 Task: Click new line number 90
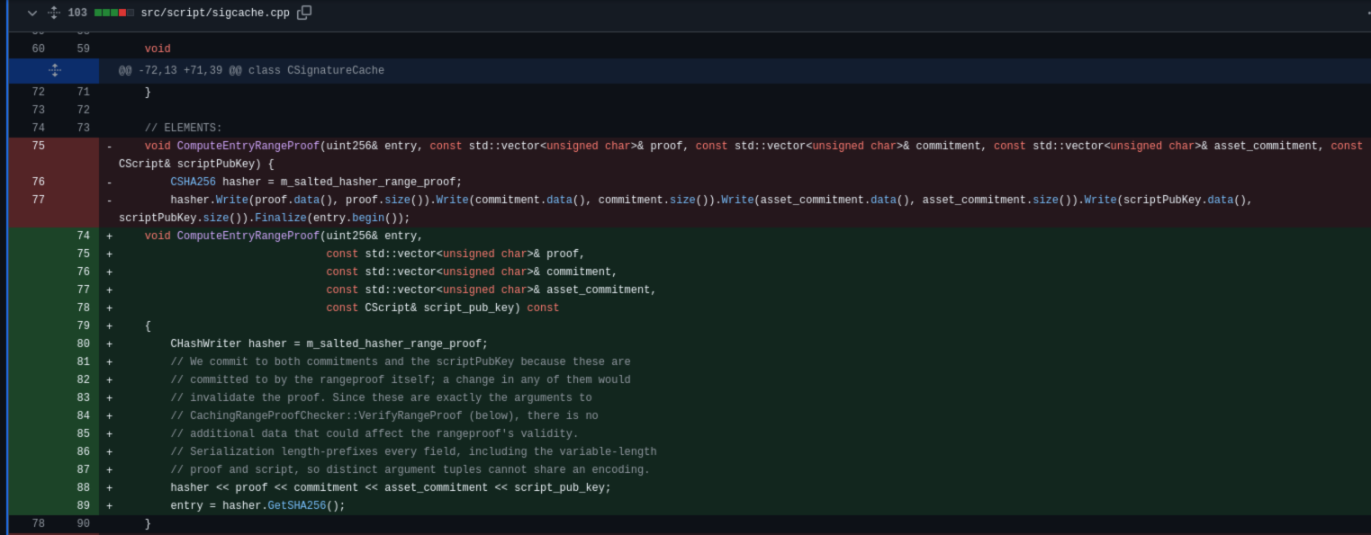[x=83, y=523]
